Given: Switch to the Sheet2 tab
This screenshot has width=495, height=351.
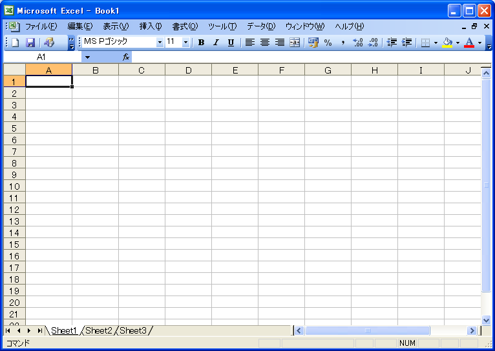Looking at the screenshot, I should pyautogui.click(x=98, y=330).
